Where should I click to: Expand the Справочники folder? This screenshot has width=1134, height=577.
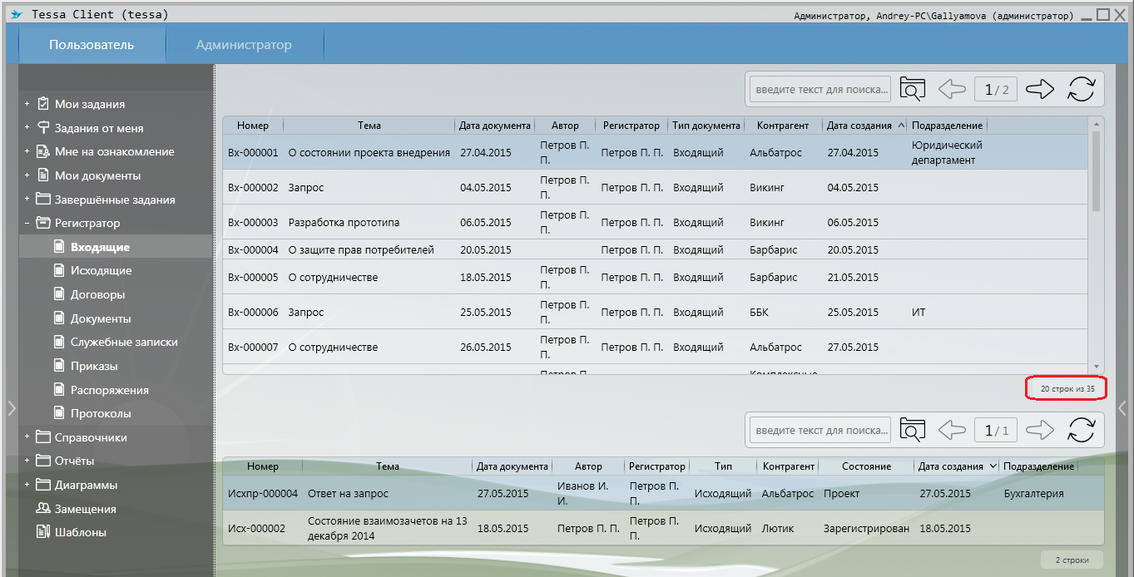(27, 437)
